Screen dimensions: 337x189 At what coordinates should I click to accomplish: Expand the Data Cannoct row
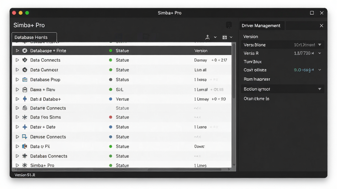[17, 70]
